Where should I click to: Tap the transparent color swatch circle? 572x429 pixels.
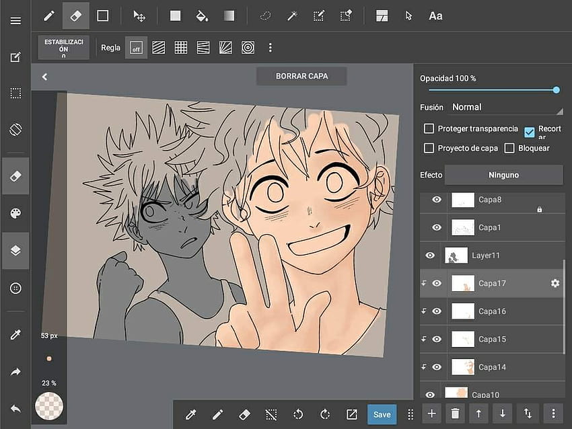pyautogui.click(x=49, y=406)
